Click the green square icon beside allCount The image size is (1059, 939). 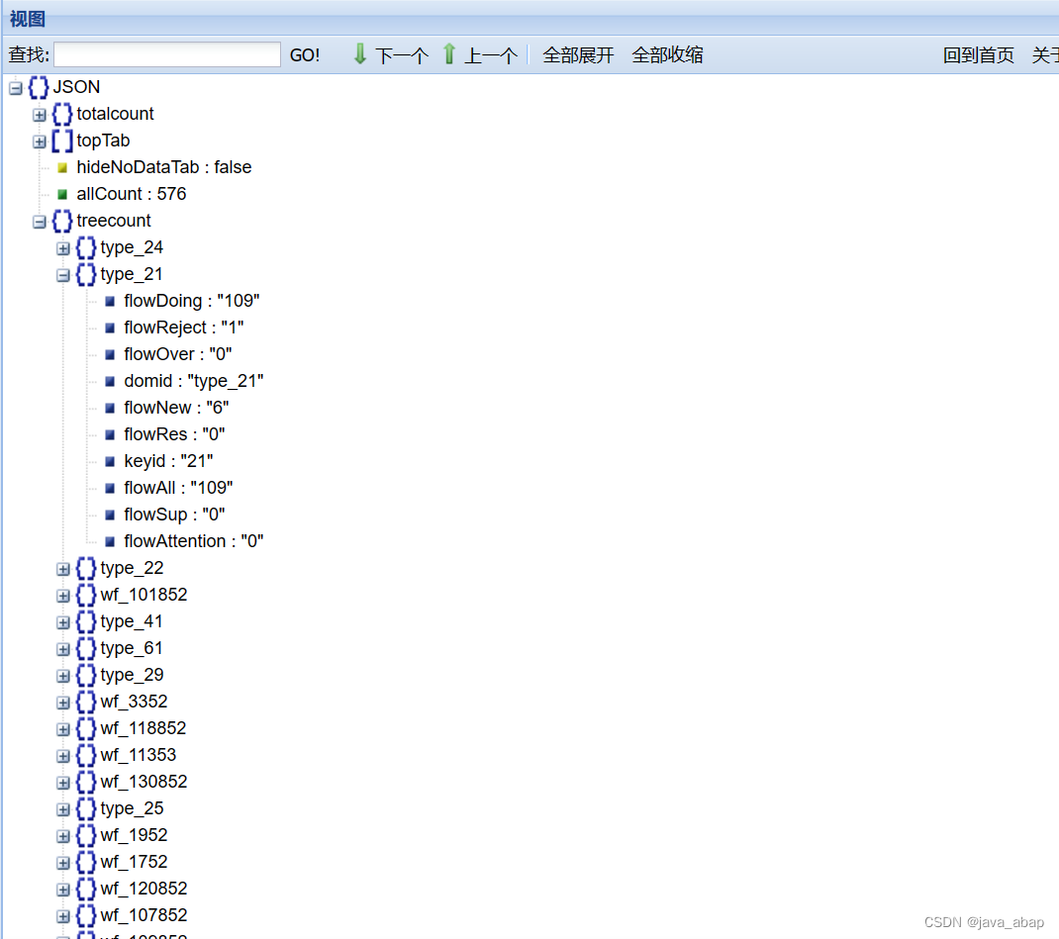[62, 194]
